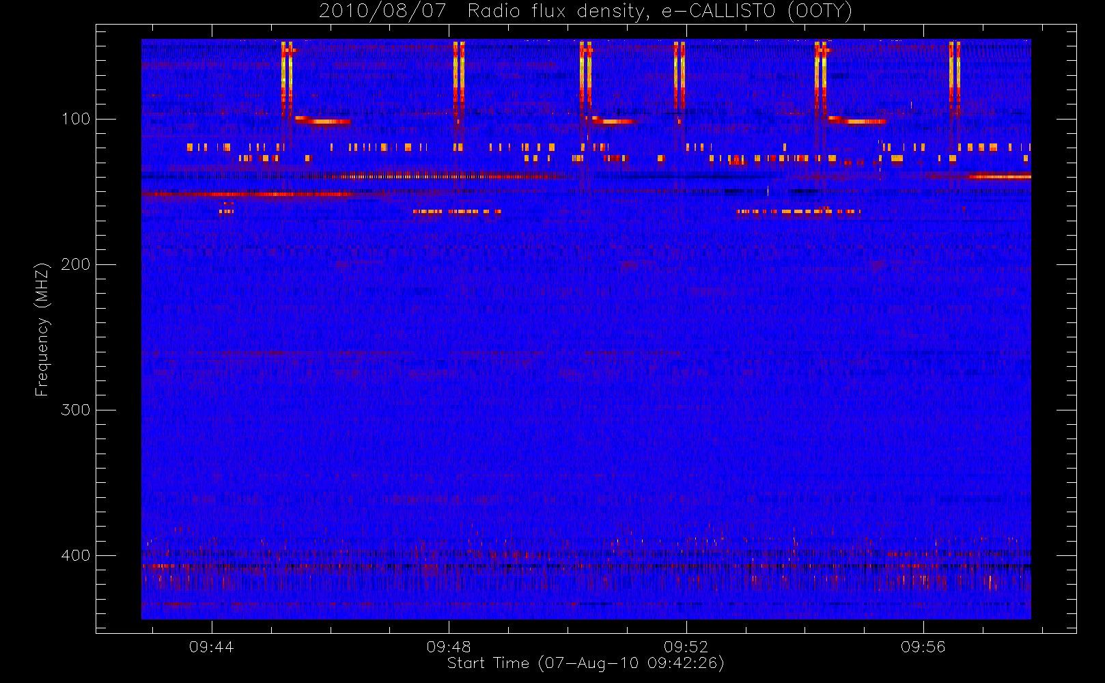Click the plot title '2010/08/07 Radio flux density, e-CALLISTO (OOTY)'
Screen dimensions: 1105x683
tap(586, 12)
